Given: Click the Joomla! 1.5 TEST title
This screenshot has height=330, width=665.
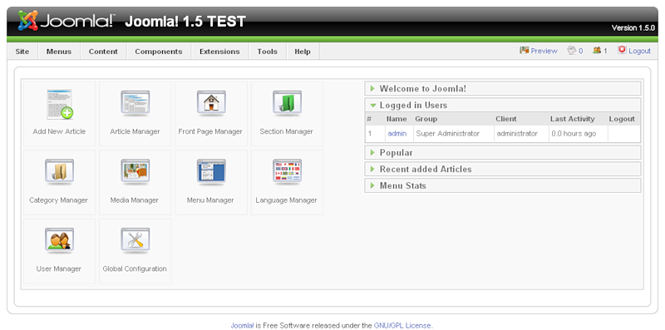Looking at the screenshot, I should pos(185,22).
